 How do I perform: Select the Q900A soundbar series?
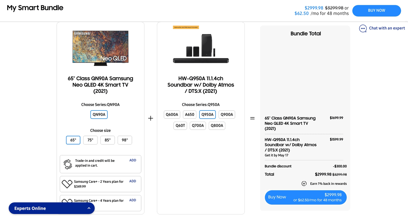pos(227,114)
